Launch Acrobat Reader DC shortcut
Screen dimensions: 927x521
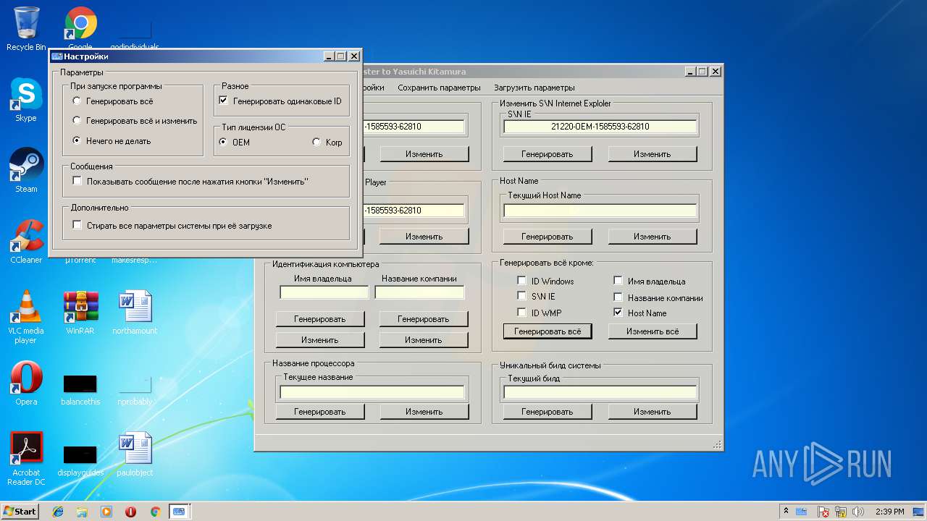26,459
